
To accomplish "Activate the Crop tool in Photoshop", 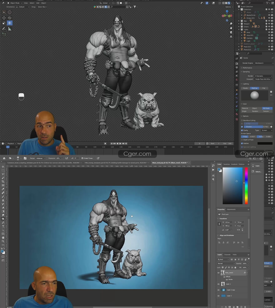I will [x=3, y=181].
